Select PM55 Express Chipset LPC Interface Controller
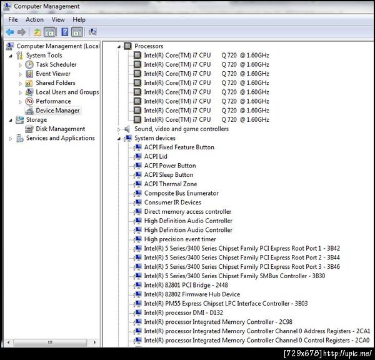Screen dimensions: 375x360 tap(226, 304)
